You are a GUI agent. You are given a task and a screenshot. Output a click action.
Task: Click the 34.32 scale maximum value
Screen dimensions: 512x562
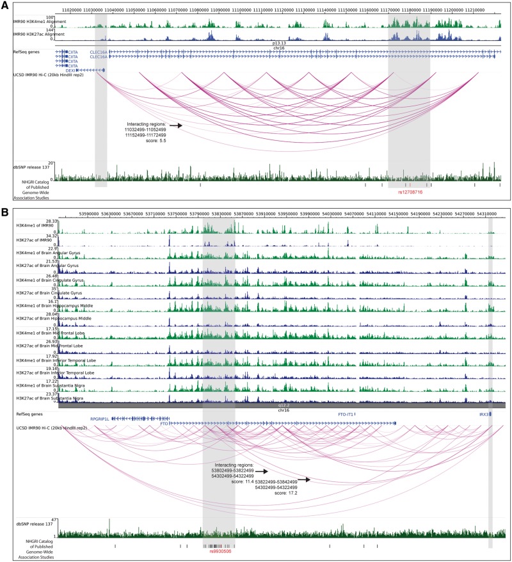[52, 236]
